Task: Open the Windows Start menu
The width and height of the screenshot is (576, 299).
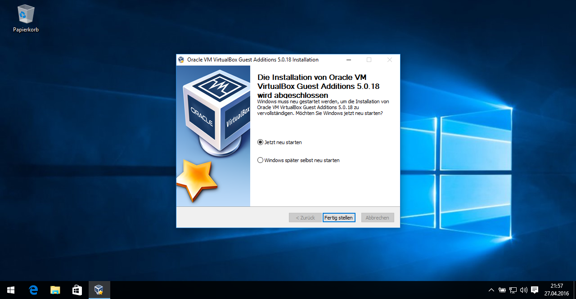Action: tap(11, 290)
